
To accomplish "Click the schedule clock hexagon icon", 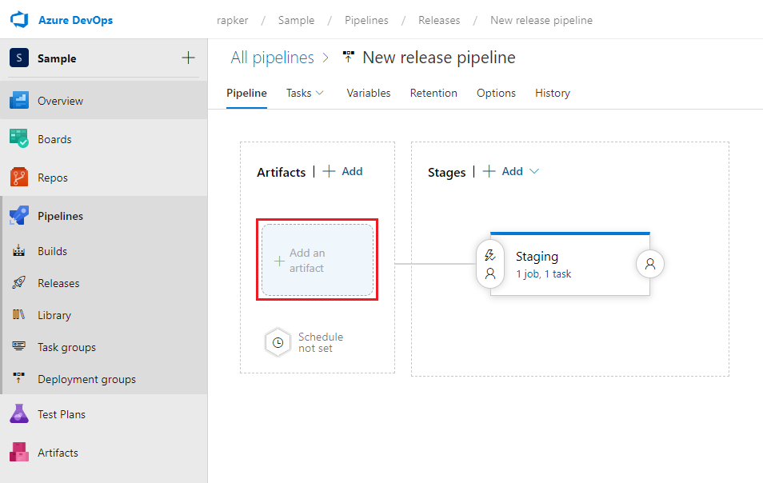I will pos(278,342).
